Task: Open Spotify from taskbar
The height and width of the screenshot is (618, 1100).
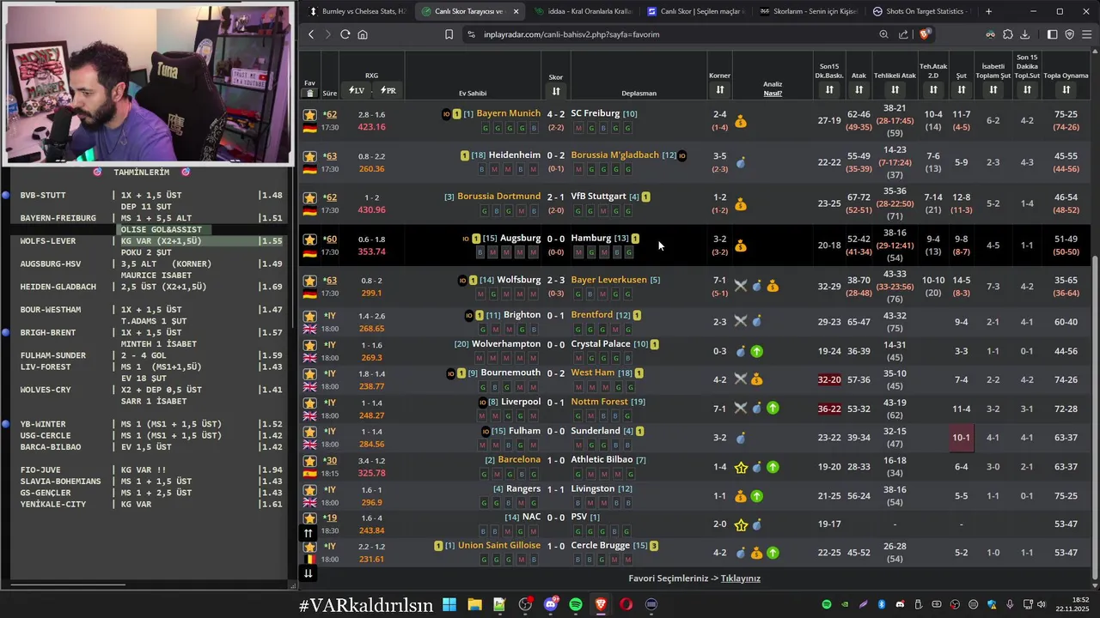Action: [x=576, y=604]
